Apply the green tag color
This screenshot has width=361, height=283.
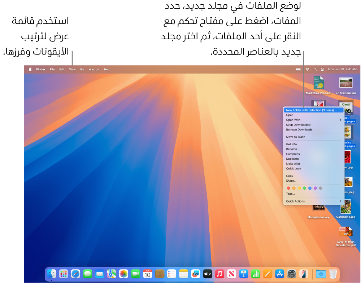click(305, 188)
